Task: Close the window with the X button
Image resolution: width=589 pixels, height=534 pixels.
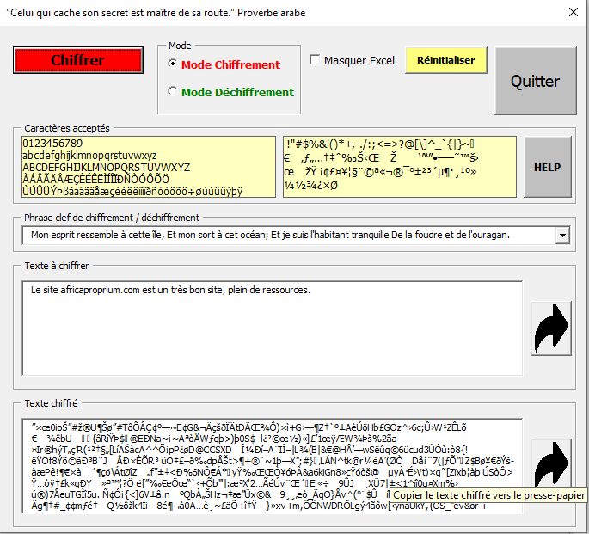Action: tap(573, 12)
